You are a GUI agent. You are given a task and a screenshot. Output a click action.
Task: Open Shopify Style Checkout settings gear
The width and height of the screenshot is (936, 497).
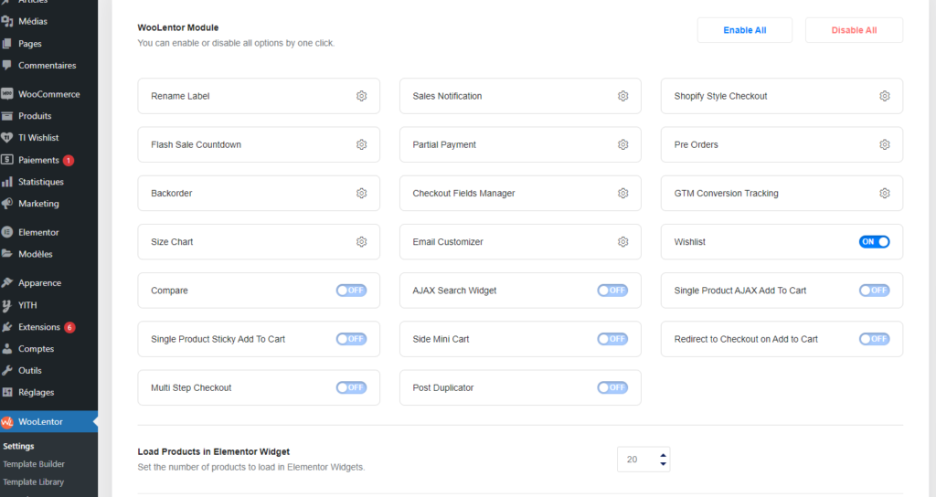[884, 96]
